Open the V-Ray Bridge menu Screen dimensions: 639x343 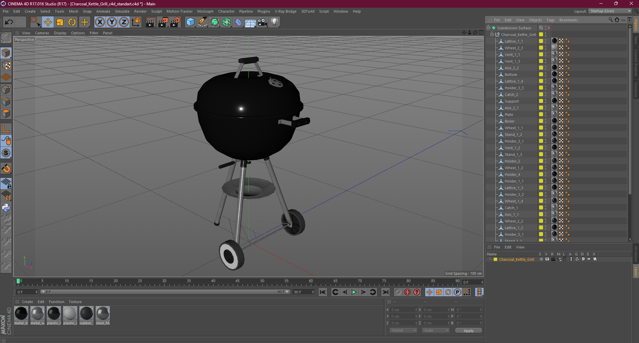tap(286, 11)
